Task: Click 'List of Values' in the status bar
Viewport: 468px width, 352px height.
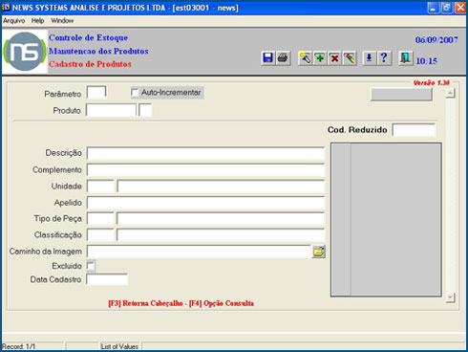Action: (x=119, y=346)
